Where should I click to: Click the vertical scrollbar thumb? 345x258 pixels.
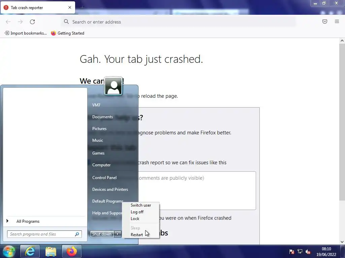(342, 122)
